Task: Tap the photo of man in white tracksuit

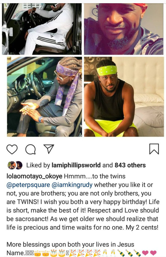Action: (x=42, y=29)
